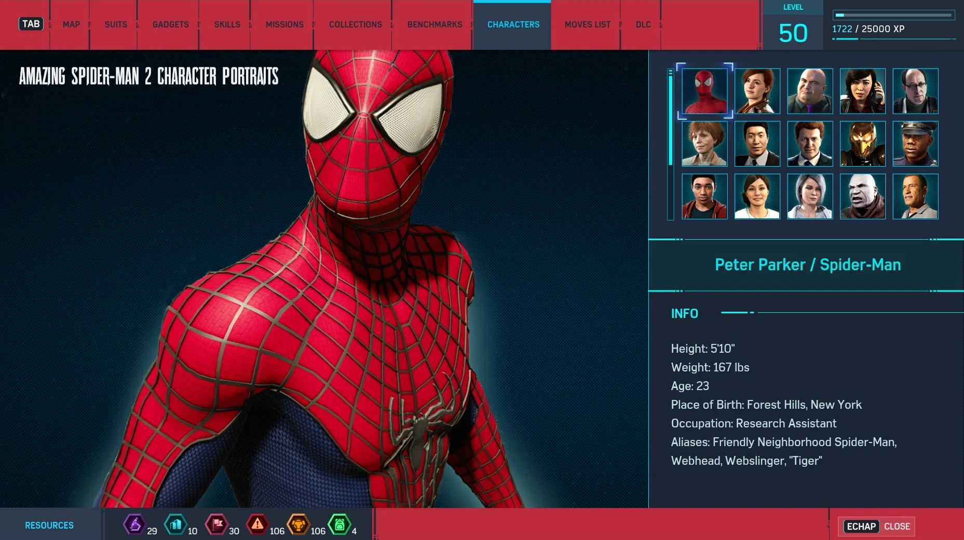Click the red base token flag icon
964x540 pixels.
[x=216, y=524]
